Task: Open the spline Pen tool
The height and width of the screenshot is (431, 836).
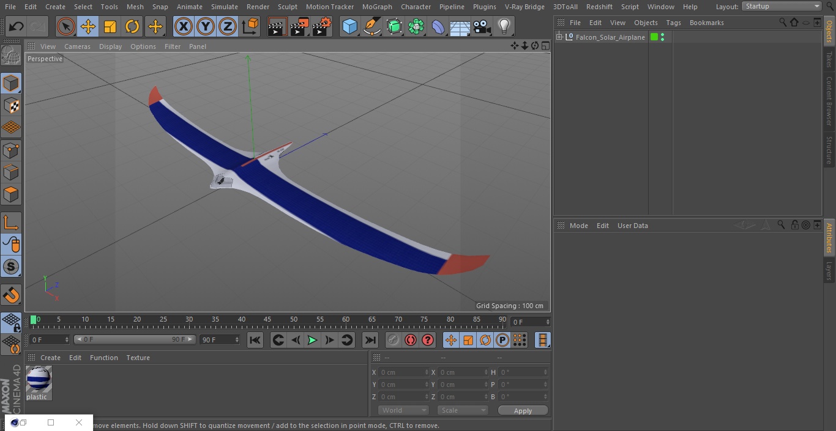Action: coord(371,27)
